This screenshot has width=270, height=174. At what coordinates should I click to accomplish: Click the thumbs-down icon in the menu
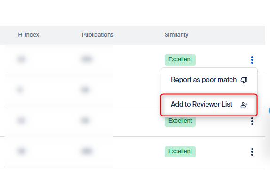244,80
